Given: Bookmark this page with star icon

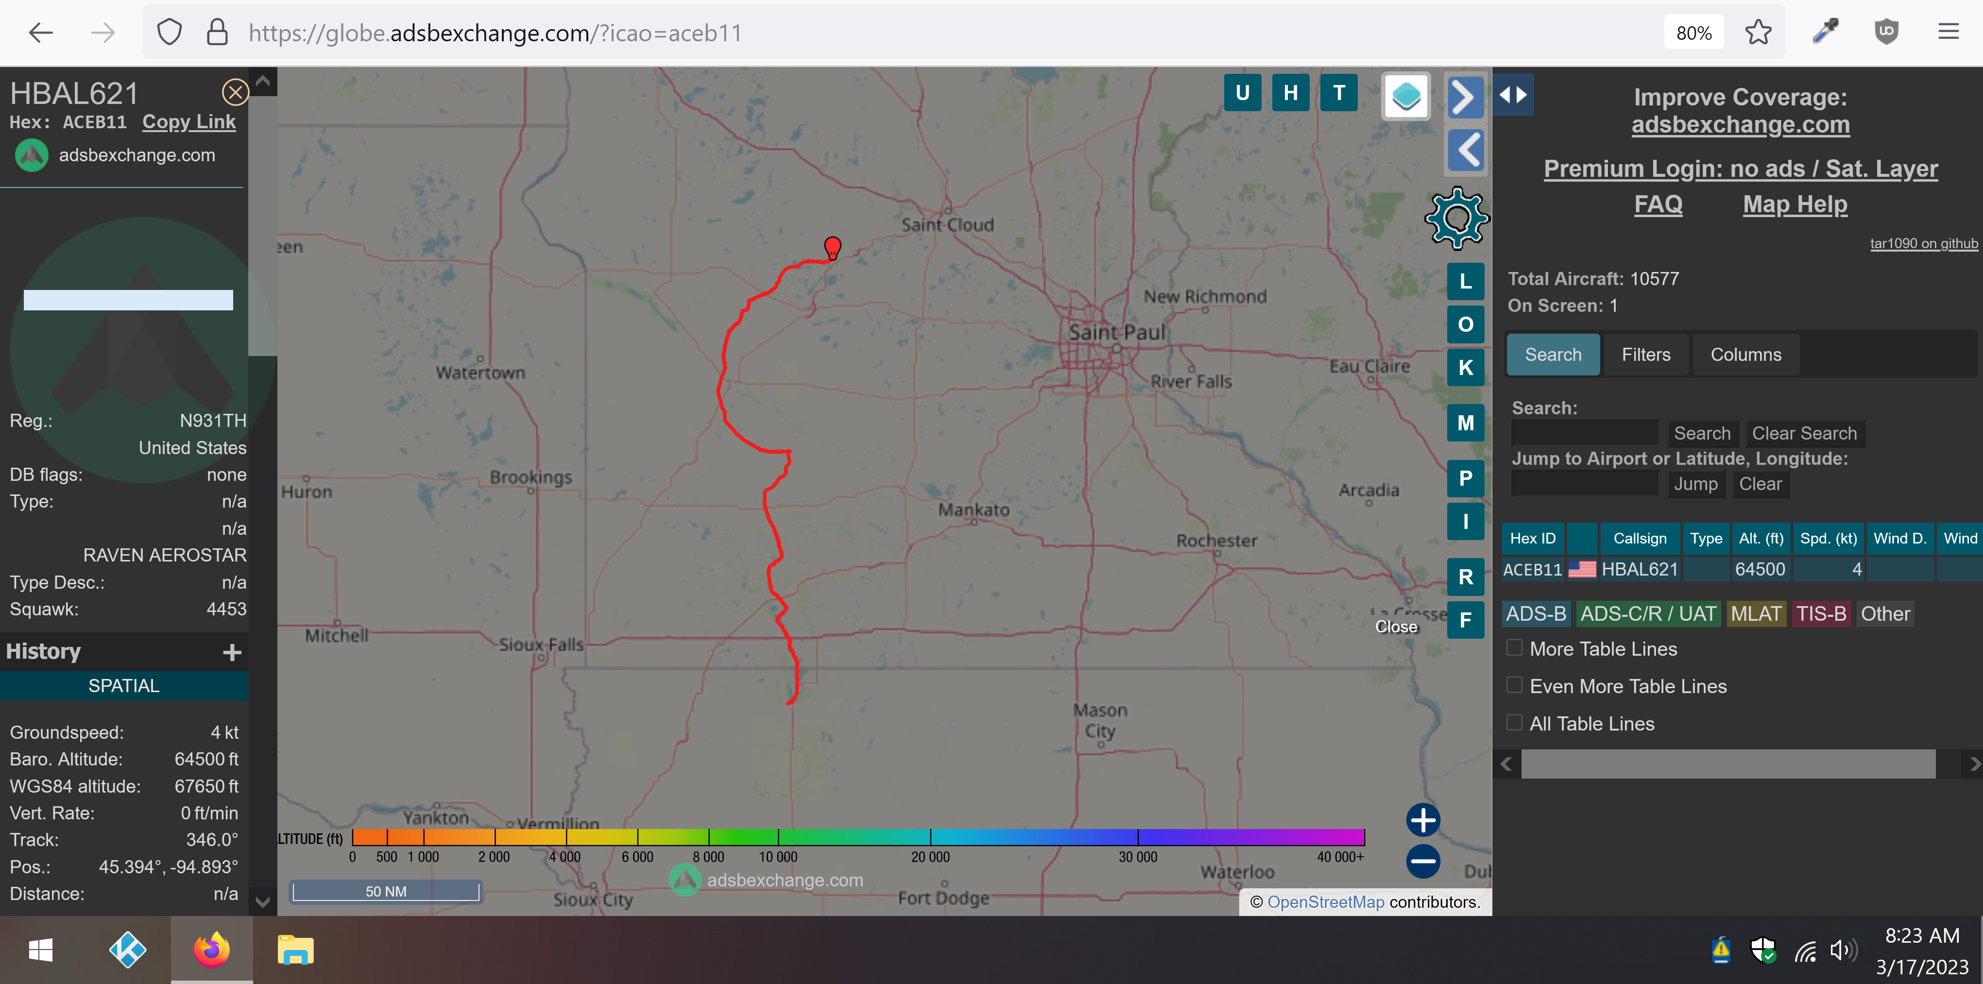Looking at the screenshot, I should click(1758, 33).
